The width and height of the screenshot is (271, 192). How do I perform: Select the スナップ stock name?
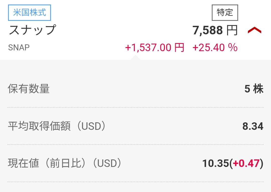click(32, 30)
